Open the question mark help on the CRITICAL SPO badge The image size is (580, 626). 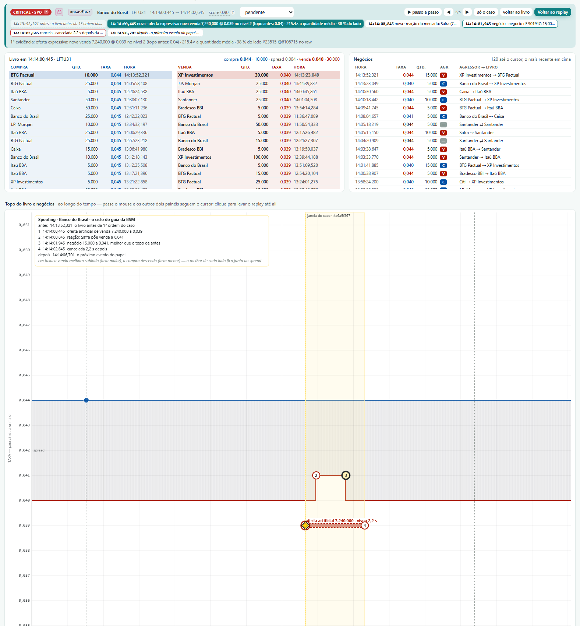(x=46, y=12)
